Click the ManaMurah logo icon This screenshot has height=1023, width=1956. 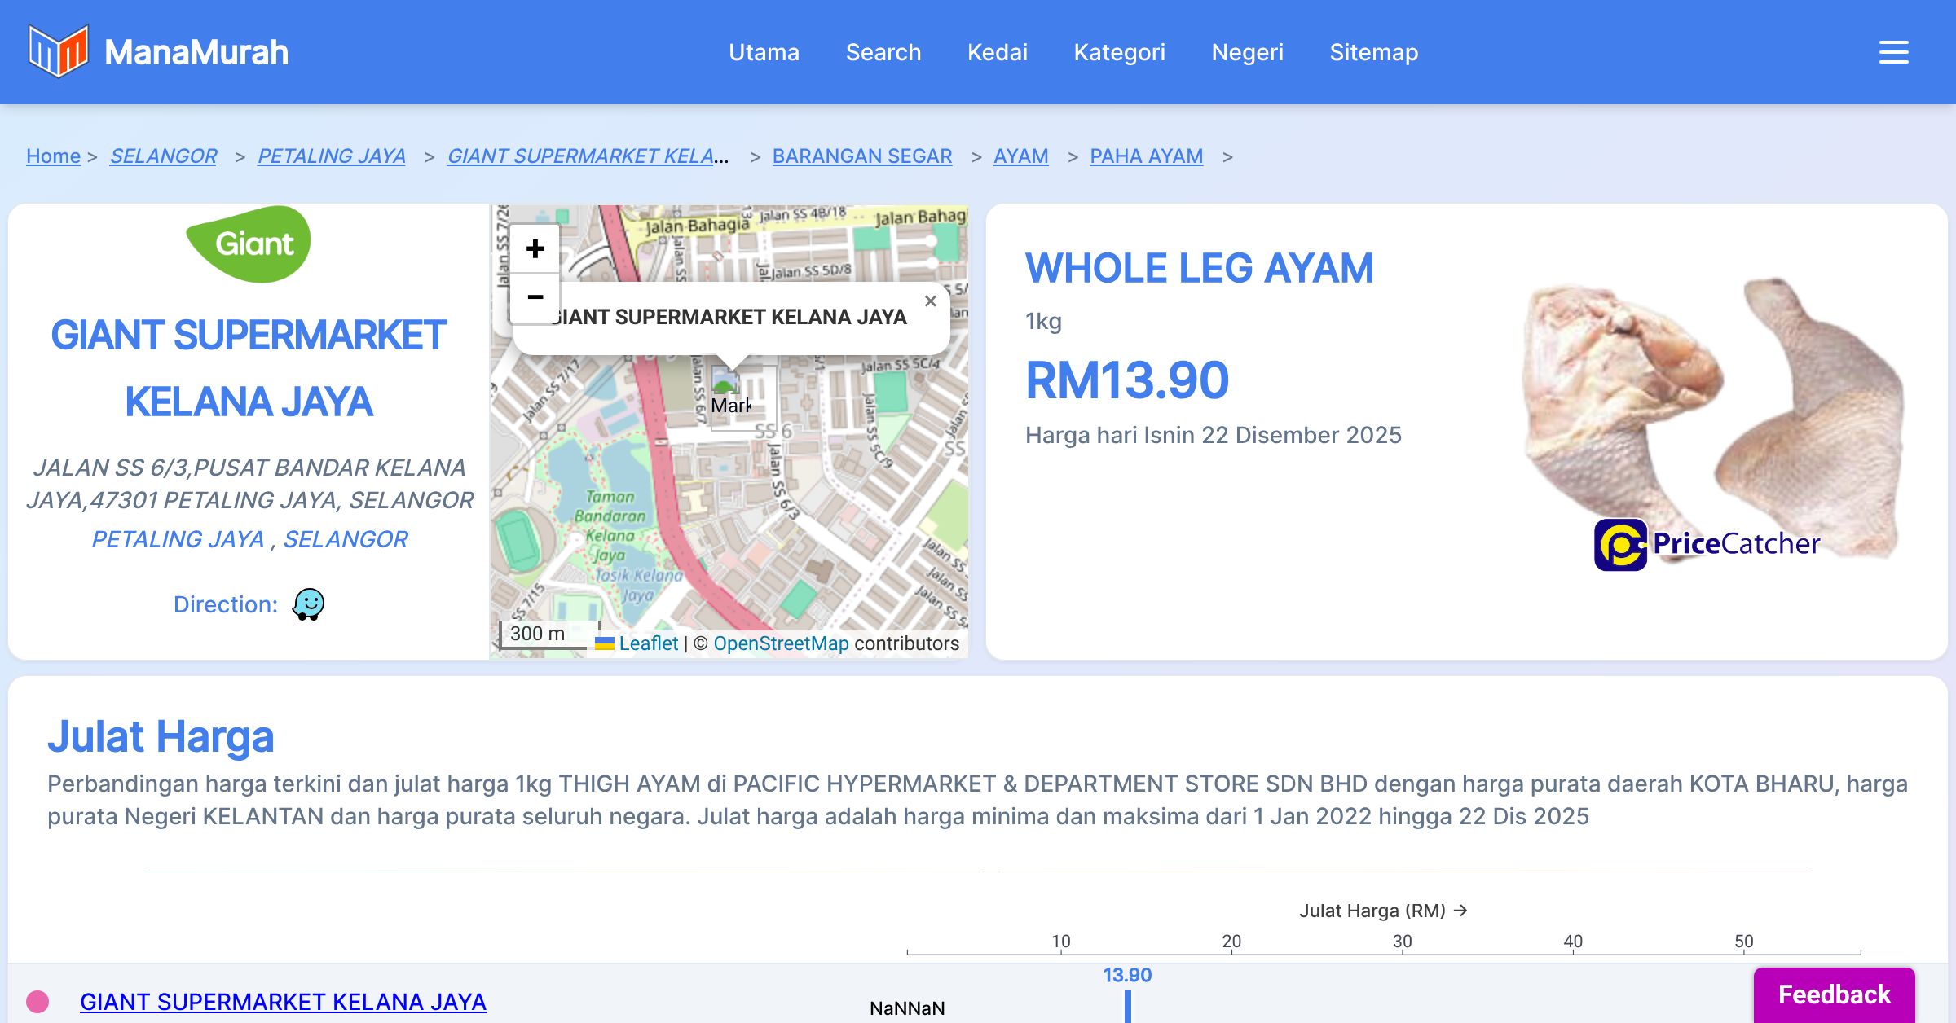coord(58,51)
